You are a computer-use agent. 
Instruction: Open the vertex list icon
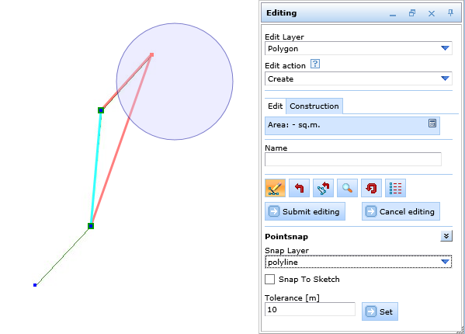click(395, 188)
